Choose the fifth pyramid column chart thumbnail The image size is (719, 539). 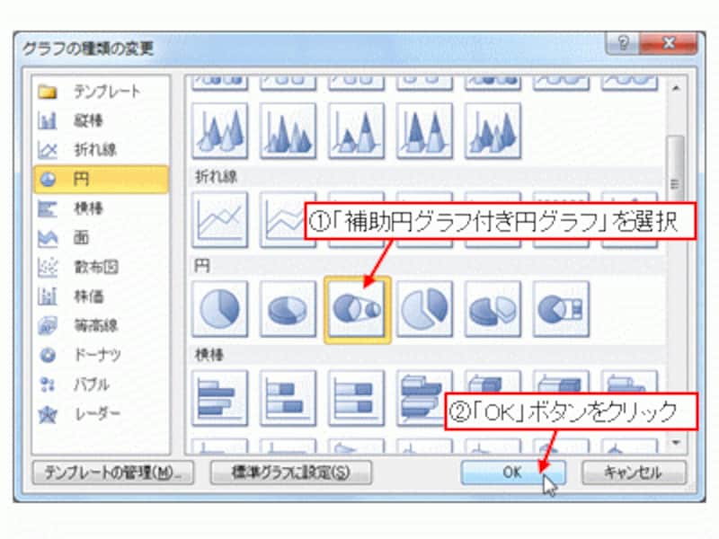pyautogui.click(x=493, y=130)
